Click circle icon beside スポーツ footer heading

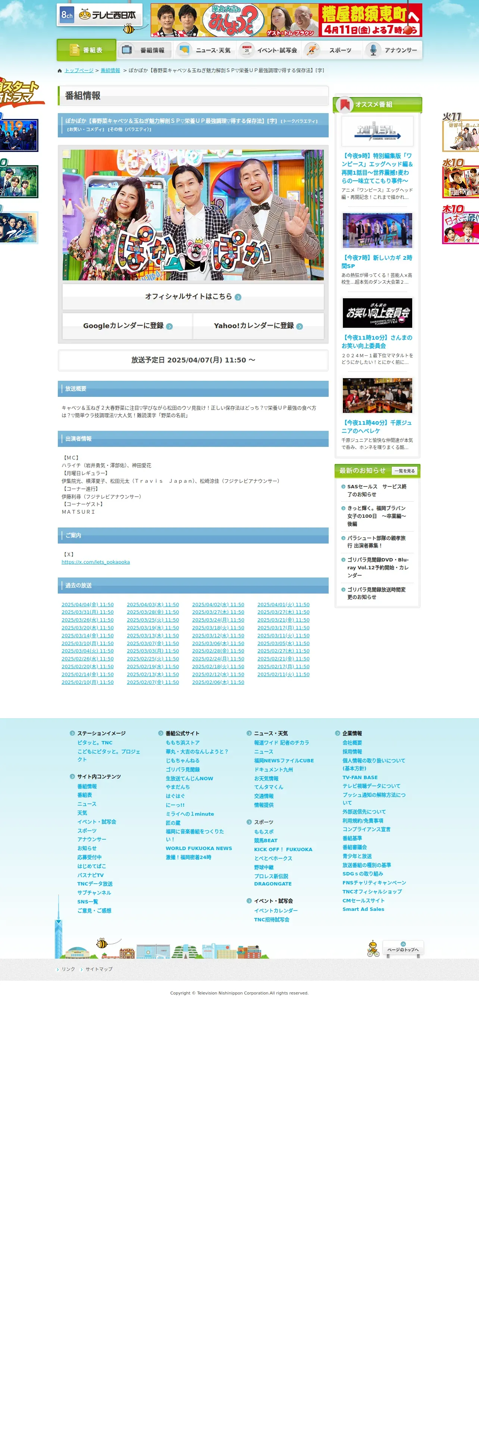coord(249,822)
